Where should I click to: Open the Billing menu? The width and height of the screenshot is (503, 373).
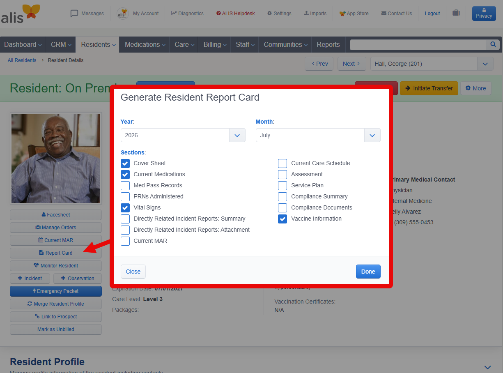[x=215, y=45]
